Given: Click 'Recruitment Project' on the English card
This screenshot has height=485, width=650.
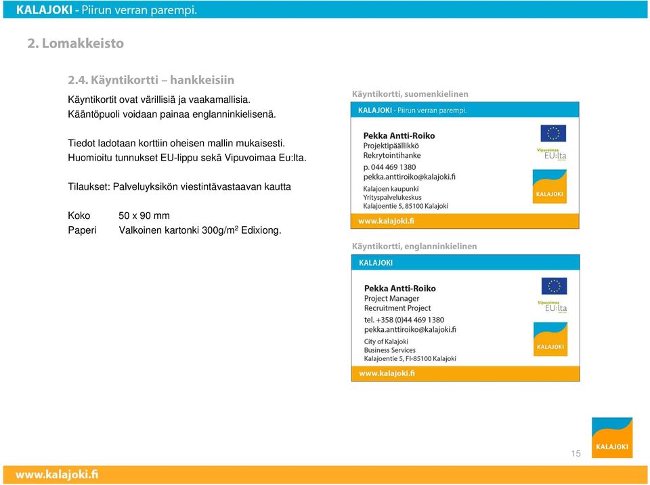Looking at the screenshot, I should 397,308.
